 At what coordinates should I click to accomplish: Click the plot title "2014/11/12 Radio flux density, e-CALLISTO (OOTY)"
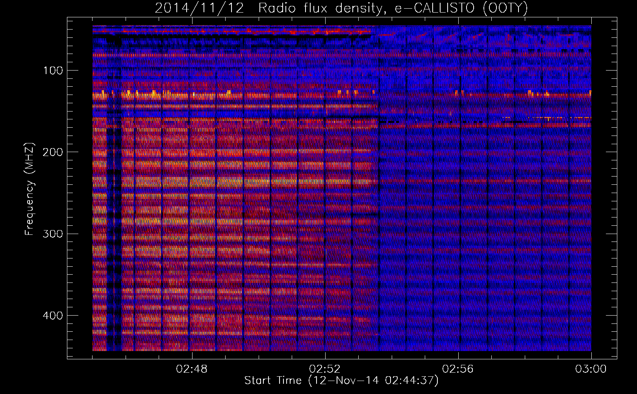[x=341, y=8]
